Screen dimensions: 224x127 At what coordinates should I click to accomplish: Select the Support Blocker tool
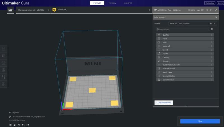pos(3,84)
